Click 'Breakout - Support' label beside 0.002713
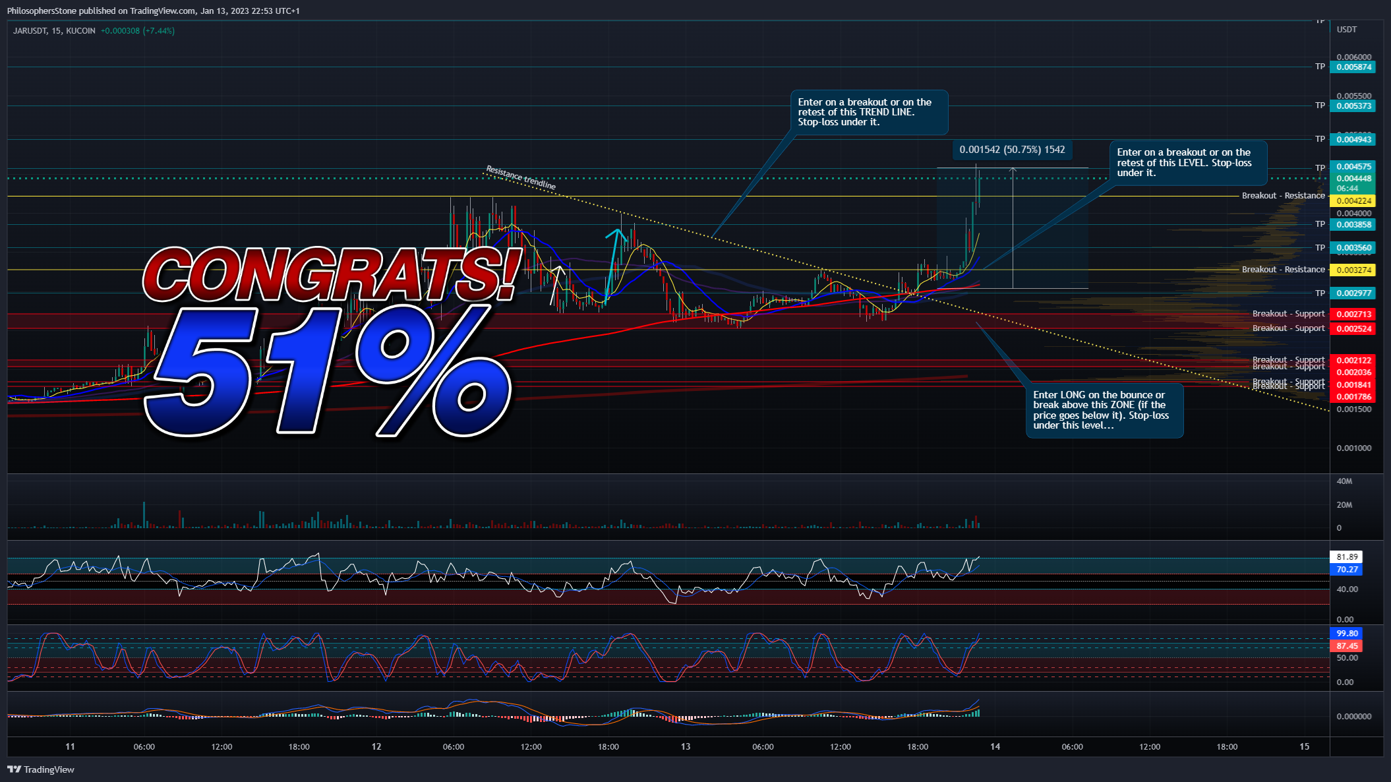The height and width of the screenshot is (782, 1391). [x=1288, y=314]
